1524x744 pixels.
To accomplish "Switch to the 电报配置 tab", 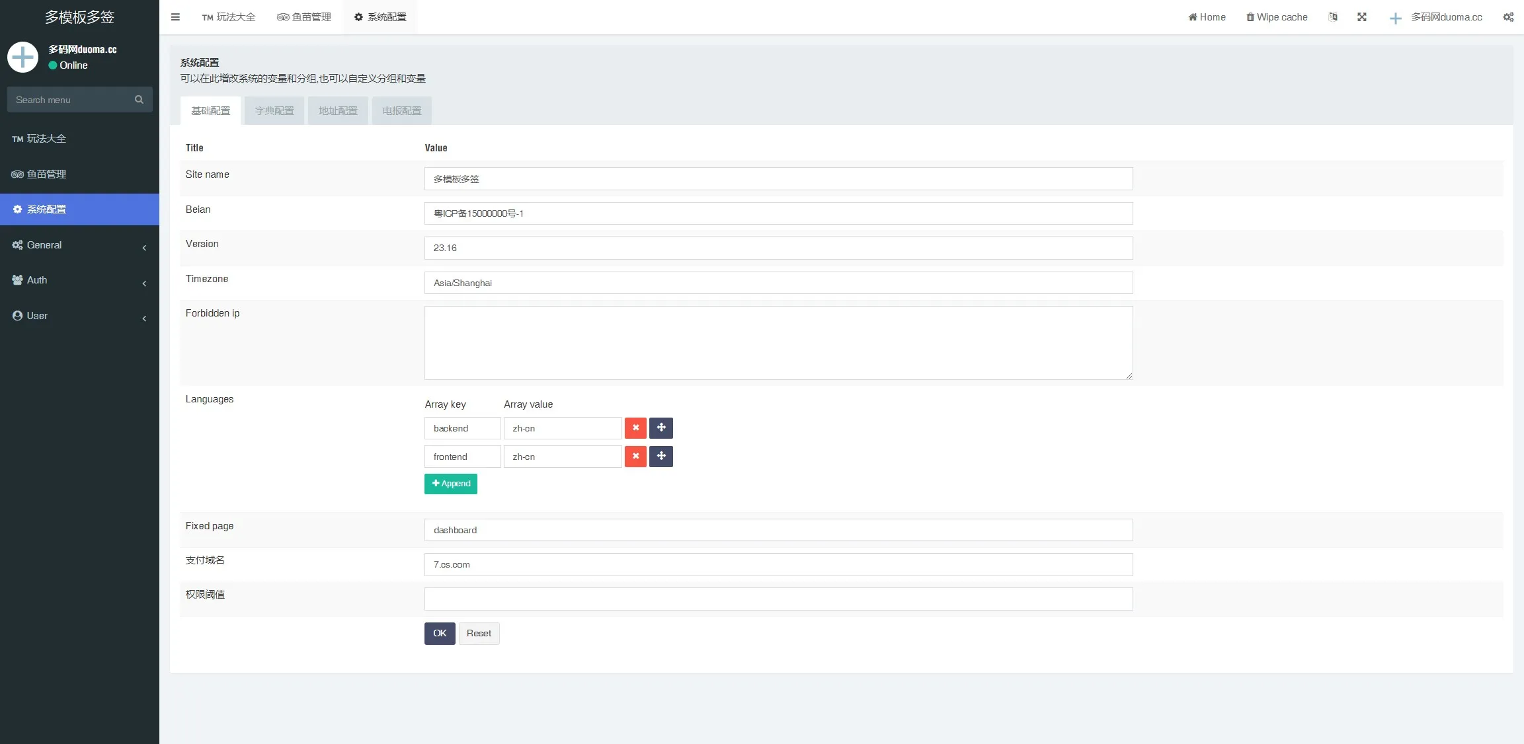I will tap(401, 111).
